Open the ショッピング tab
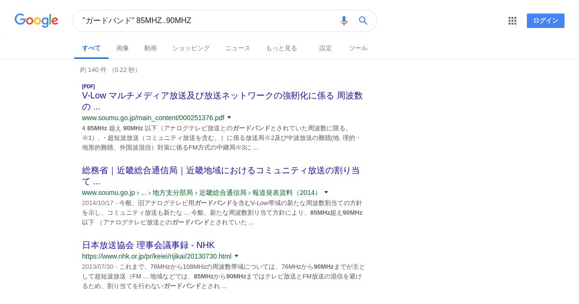The image size is (579, 304). [x=191, y=48]
